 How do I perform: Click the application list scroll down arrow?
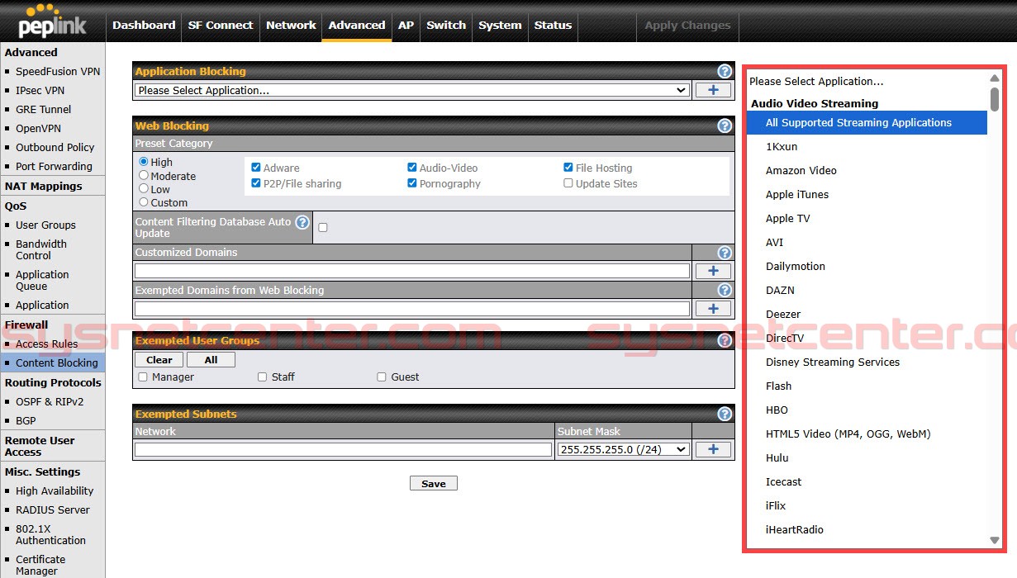click(x=995, y=541)
